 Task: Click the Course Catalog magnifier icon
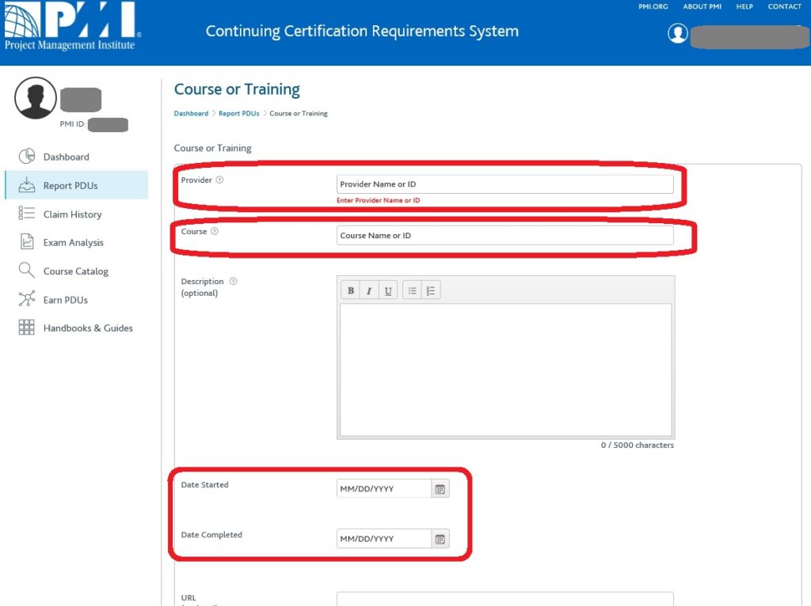click(26, 271)
